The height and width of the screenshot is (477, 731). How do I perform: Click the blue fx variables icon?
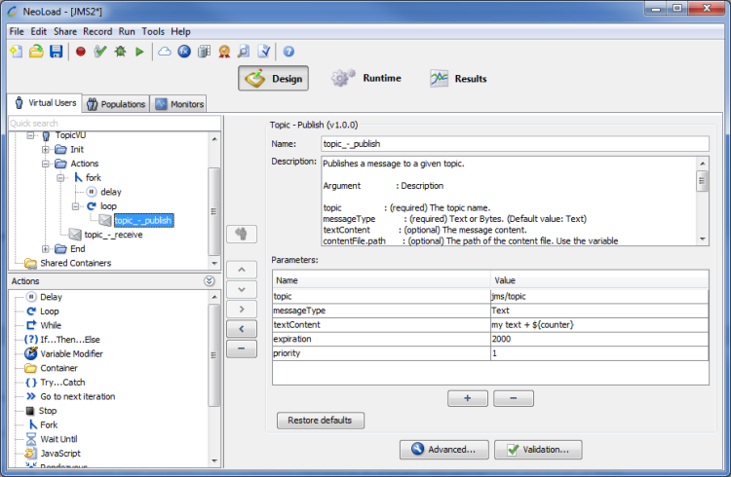coord(183,52)
